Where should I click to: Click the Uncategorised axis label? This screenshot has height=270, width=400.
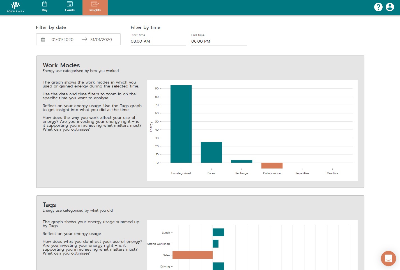point(181,173)
